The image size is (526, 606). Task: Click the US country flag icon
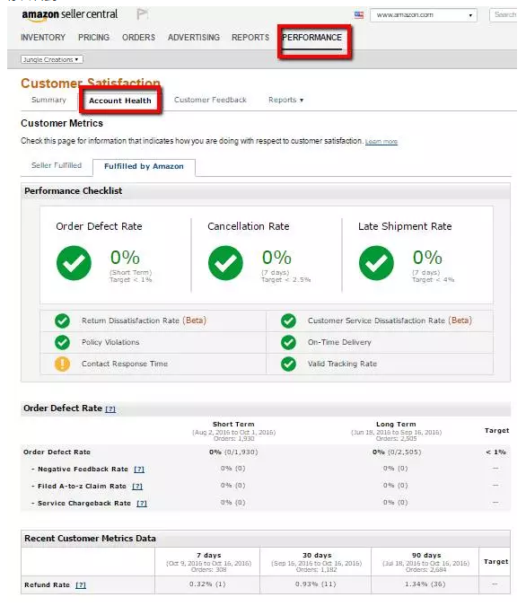(359, 15)
